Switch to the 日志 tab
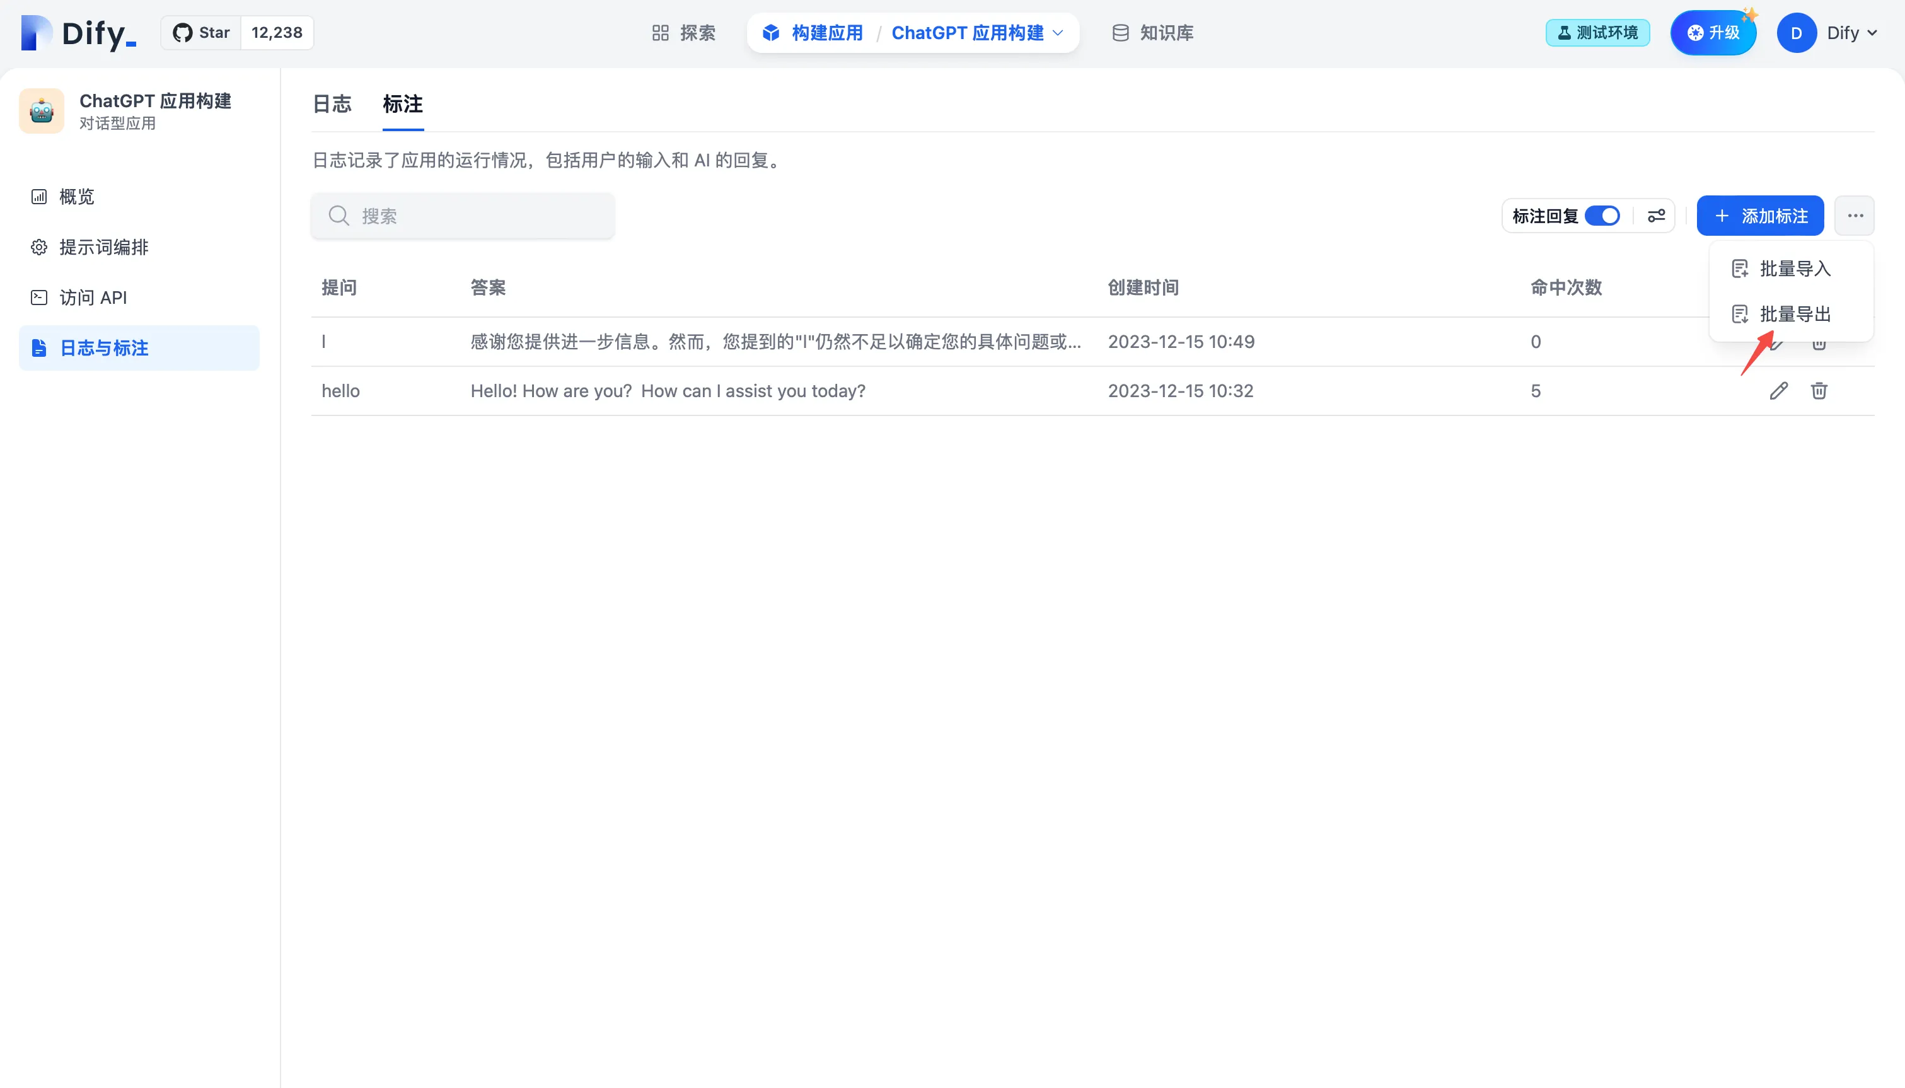Screen dimensions: 1905x1088 332,104
